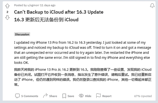
Task: Upvote the iCloud backup post
Action: coord(7,6)
